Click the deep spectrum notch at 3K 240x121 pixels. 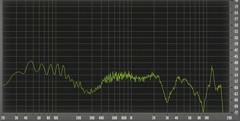pos(167,102)
